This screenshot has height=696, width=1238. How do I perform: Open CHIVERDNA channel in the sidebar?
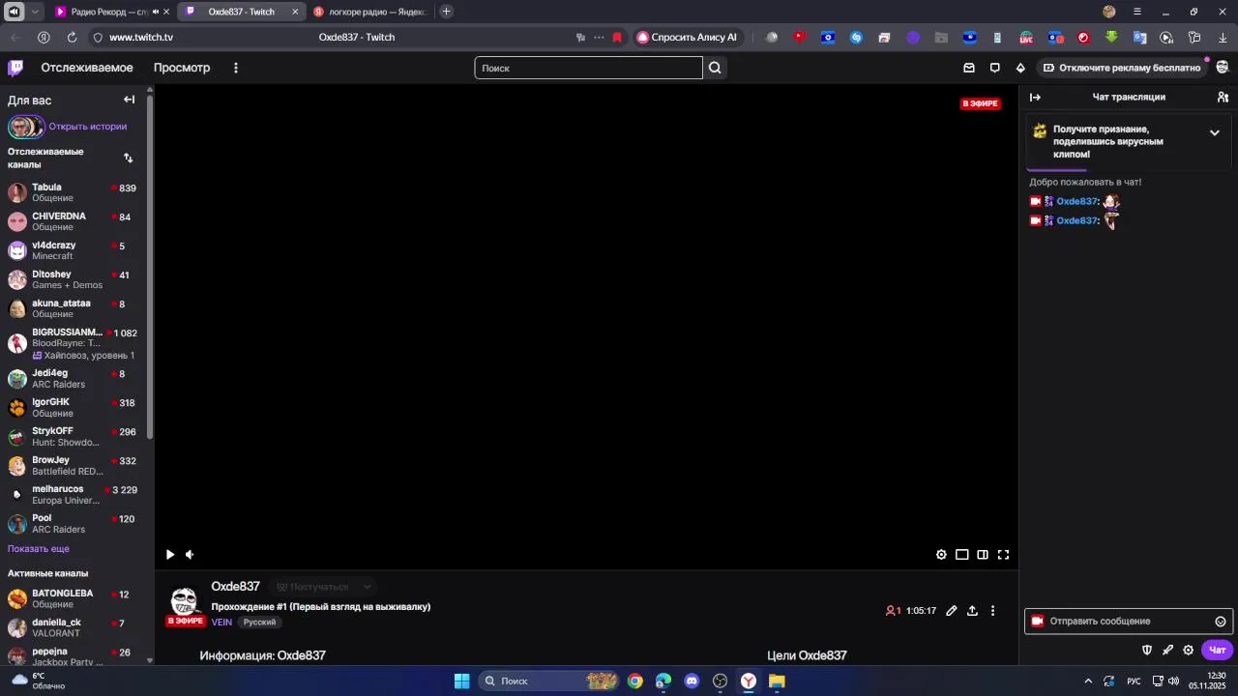coord(74,221)
